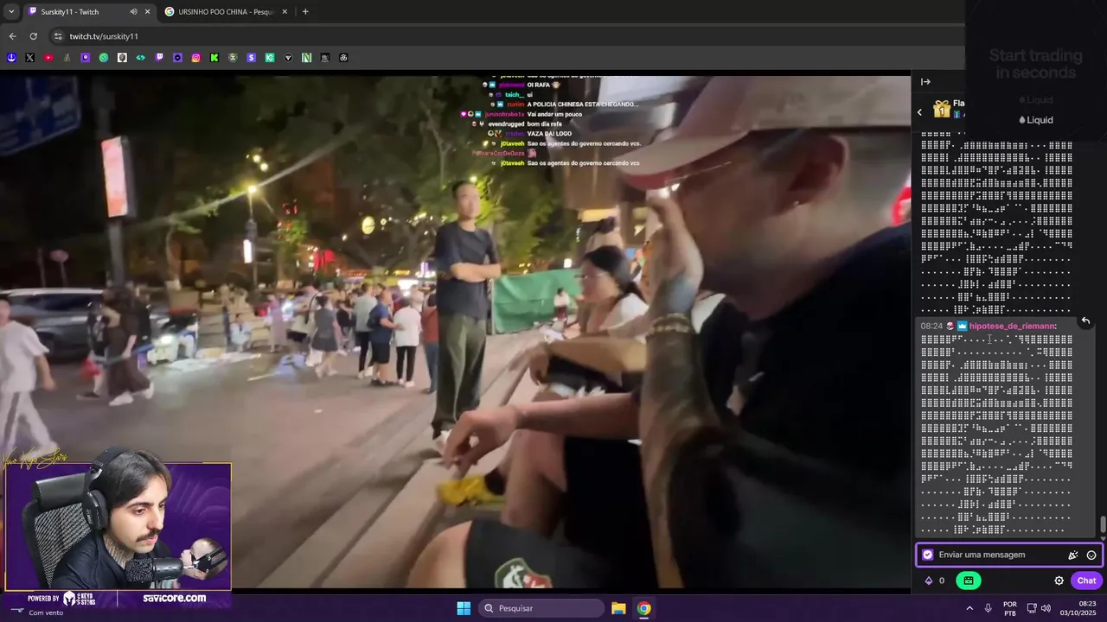Click the twitch.tv/surskity11 address bar
1107x622 pixels.
104,36
